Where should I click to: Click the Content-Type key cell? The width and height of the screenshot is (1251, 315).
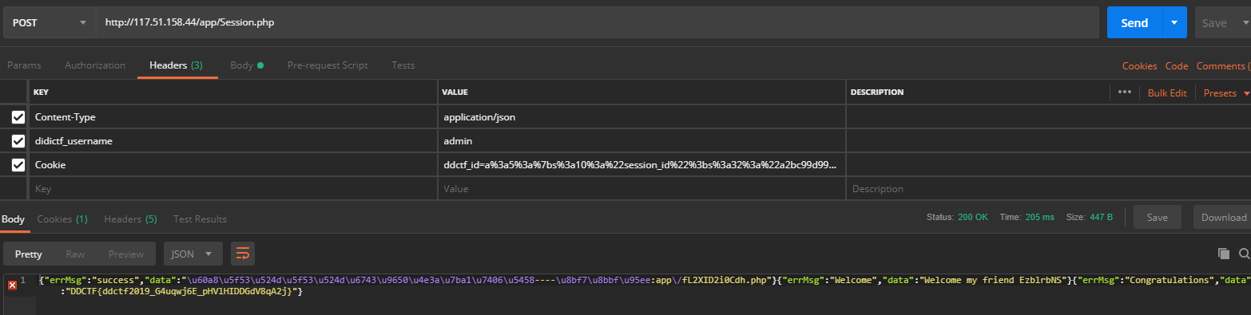(232, 117)
